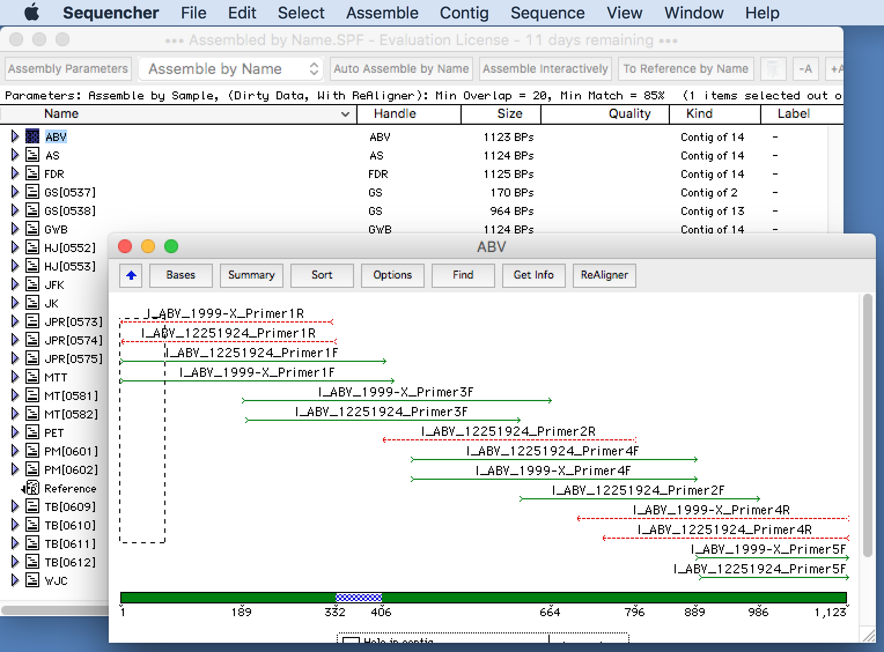The width and height of the screenshot is (884, 652).
Task: Select the TB[0611] contig icon
Action: coord(32,543)
